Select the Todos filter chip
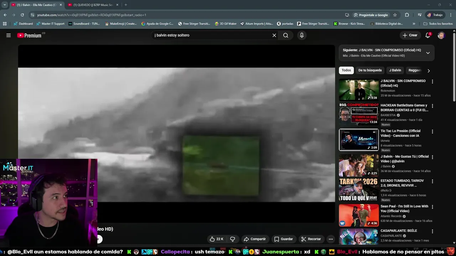456x256 pixels. pos(346,70)
